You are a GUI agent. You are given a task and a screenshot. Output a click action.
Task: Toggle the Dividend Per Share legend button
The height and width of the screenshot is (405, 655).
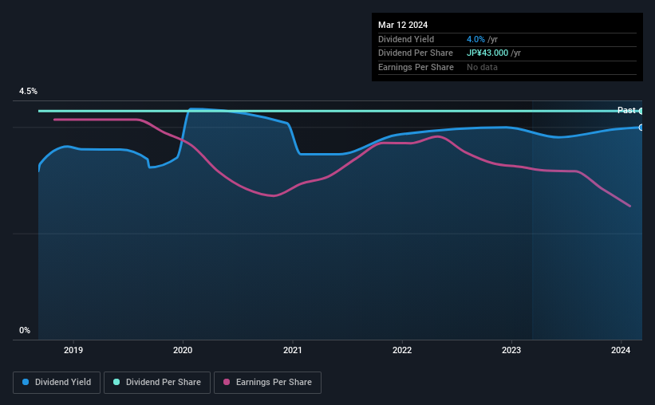tap(157, 383)
